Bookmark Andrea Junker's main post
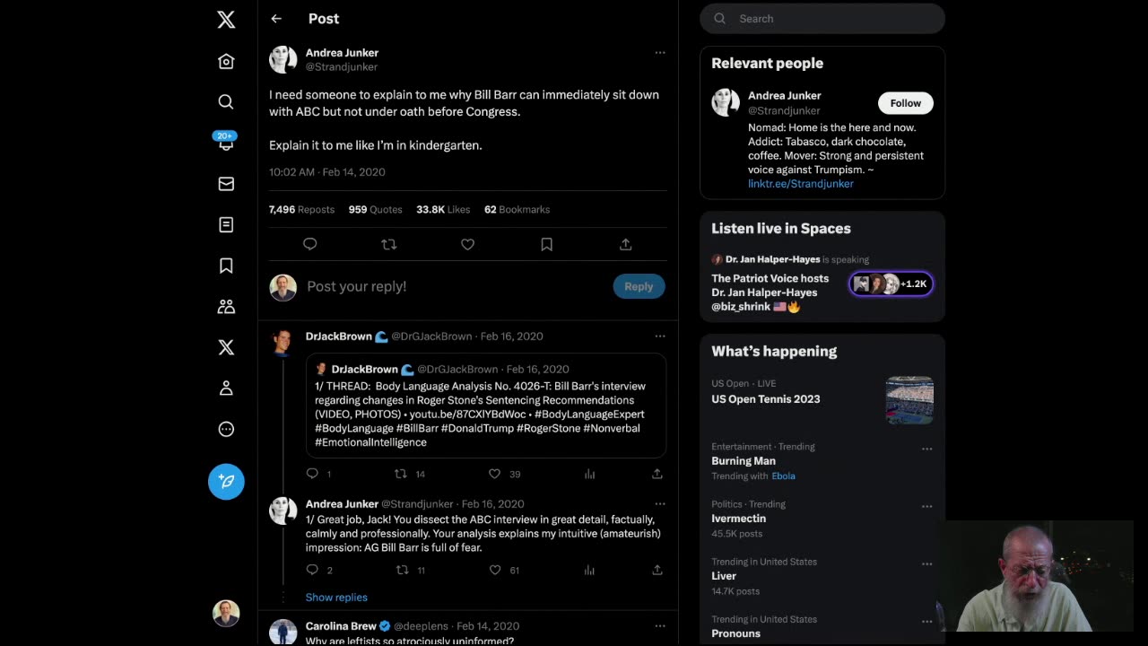This screenshot has width=1148, height=646. pyautogui.click(x=546, y=244)
